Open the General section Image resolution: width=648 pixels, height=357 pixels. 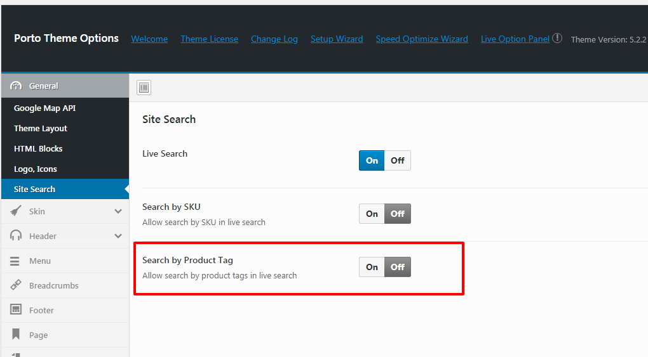[65, 86]
